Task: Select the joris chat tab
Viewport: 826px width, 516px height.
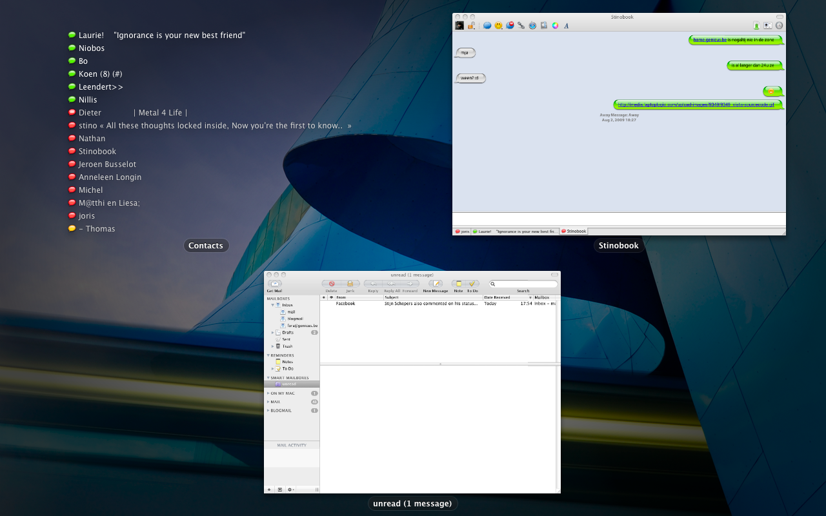Action: [462, 232]
